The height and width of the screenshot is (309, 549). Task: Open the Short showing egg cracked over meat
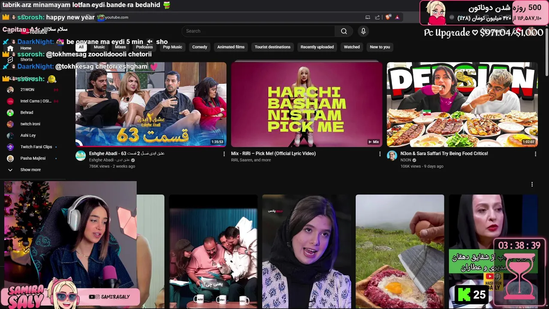pyautogui.click(x=400, y=251)
